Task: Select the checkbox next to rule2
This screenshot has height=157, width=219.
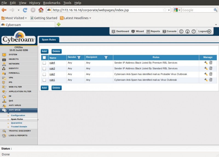Action: [x=44, y=74]
